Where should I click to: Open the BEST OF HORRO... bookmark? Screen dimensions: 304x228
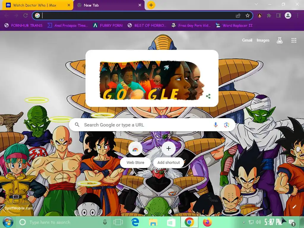(147, 26)
